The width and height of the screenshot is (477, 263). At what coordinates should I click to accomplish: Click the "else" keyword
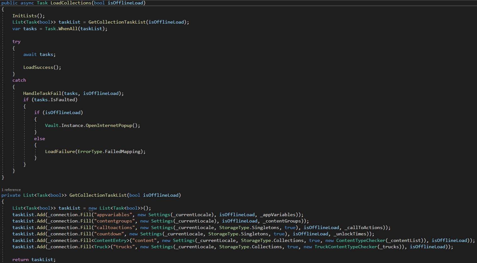(x=40, y=139)
